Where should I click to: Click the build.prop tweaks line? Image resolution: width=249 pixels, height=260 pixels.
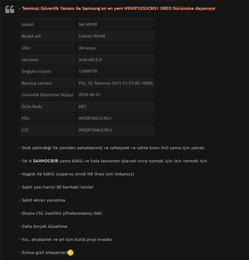66,240
